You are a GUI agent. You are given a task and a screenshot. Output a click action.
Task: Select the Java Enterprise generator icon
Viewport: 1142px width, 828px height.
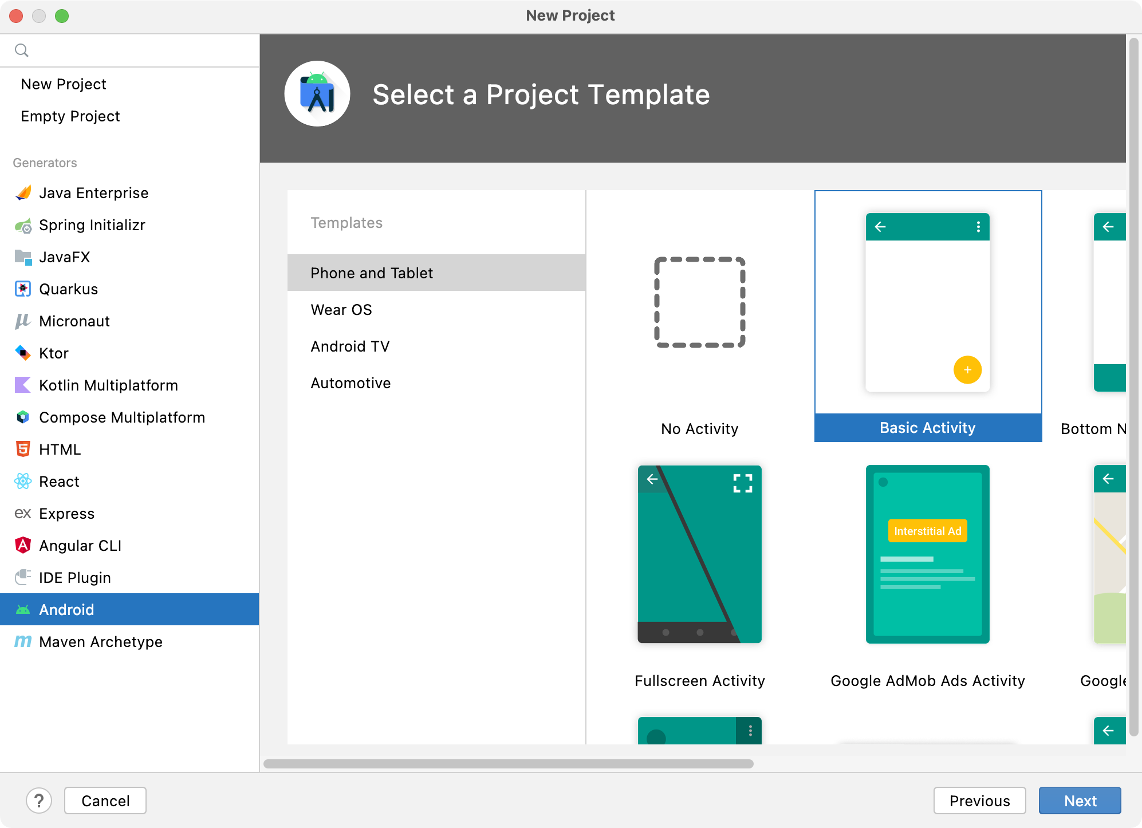[x=22, y=194]
